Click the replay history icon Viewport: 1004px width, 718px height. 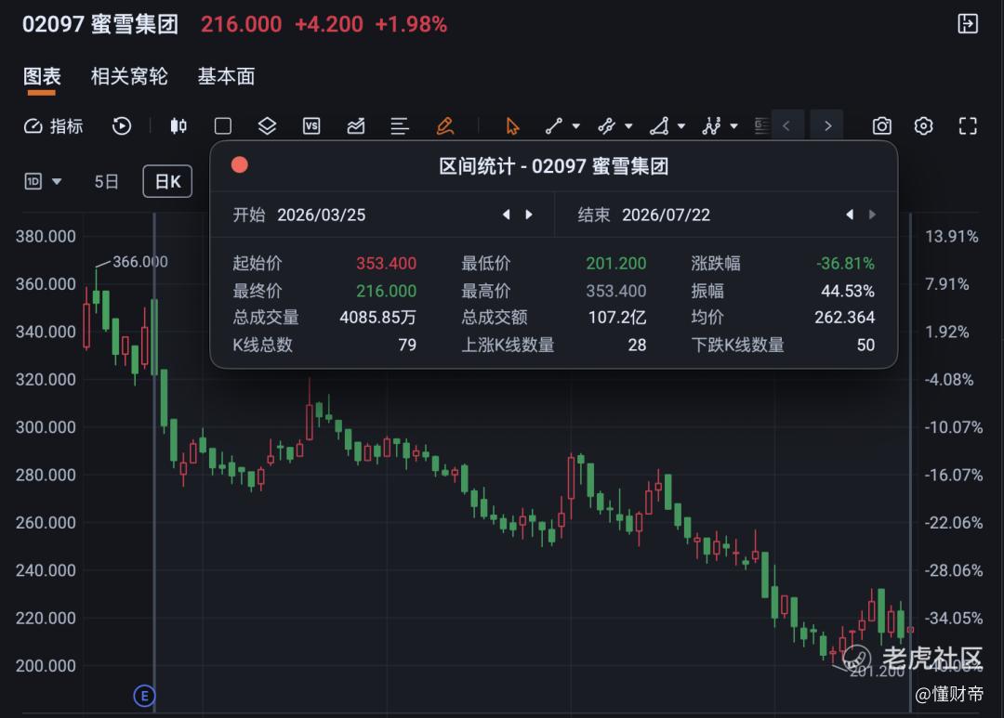coord(122,126)
